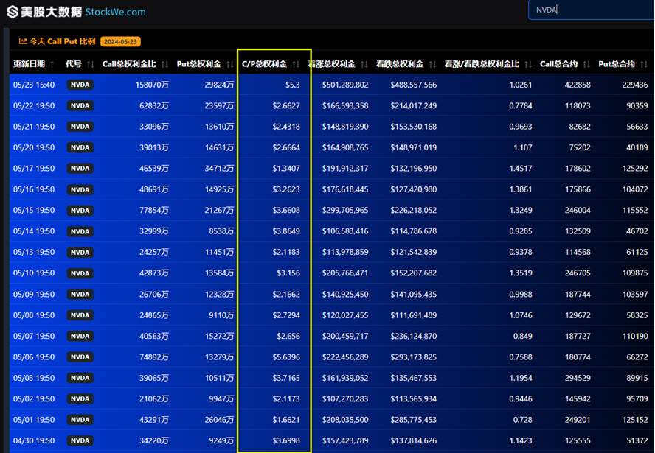Sort by Put总权利金 column arrows
Image resolution: width=655 pixels, height=453 pixels.
coord(230,64)
